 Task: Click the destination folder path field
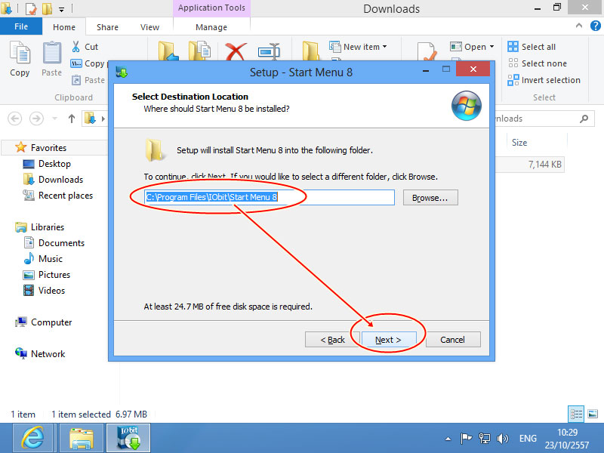[x=270, y=197]
